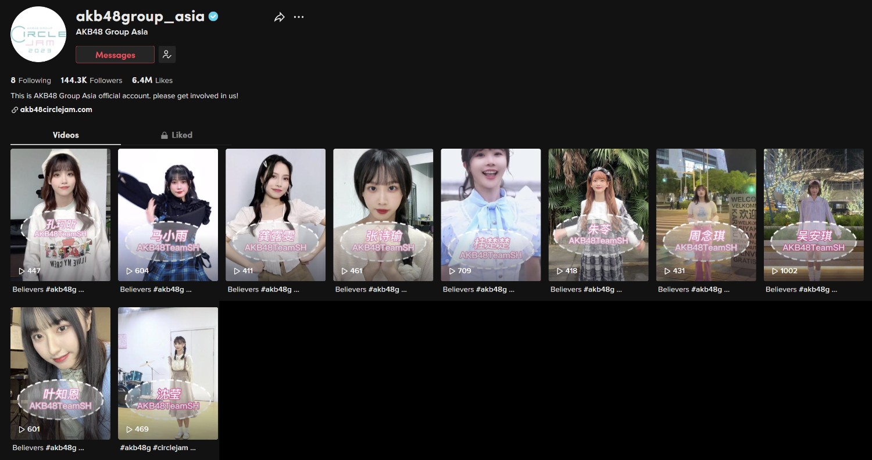Viewport: 872px width, 460px height.
Task: Click the 418 view count
Action: tap(571, 271)
